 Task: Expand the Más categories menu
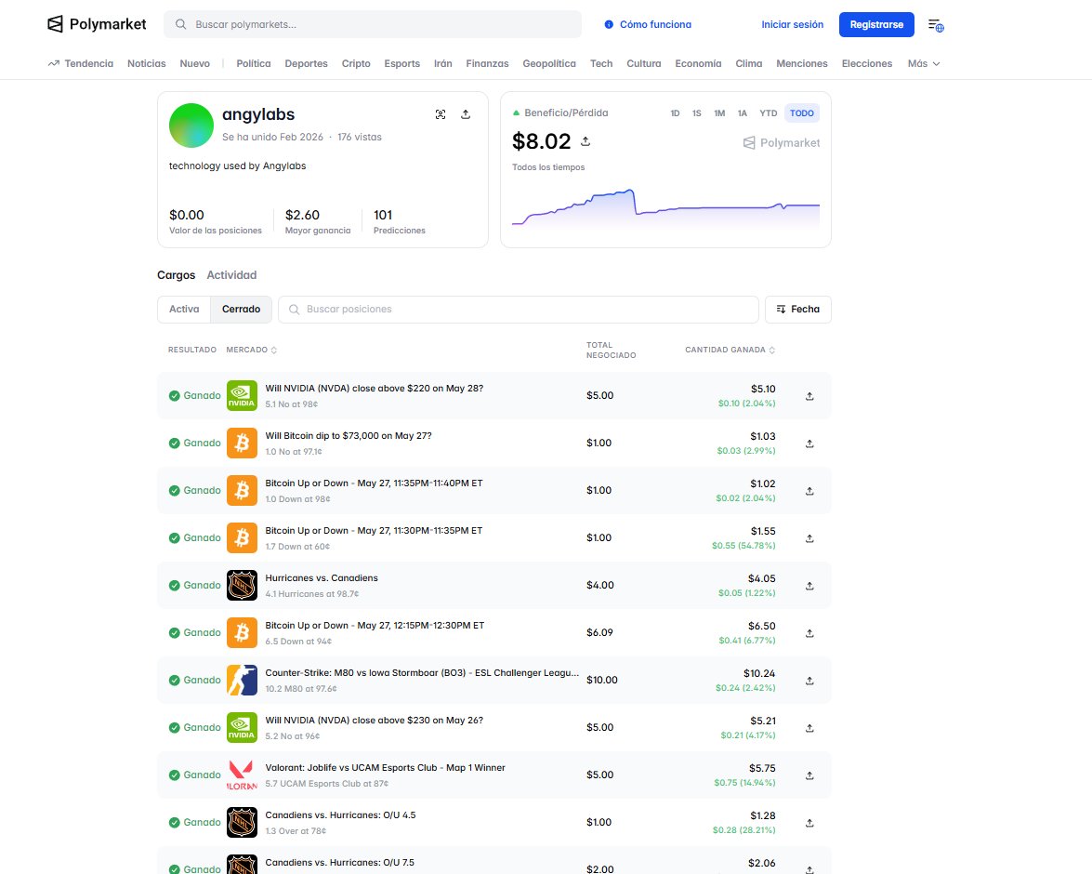click(924, 63)
